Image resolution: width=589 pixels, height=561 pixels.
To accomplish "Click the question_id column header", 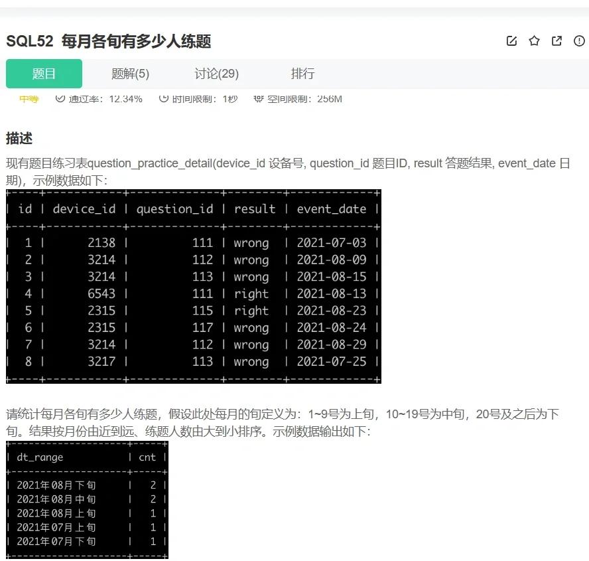I will (174, 209).
